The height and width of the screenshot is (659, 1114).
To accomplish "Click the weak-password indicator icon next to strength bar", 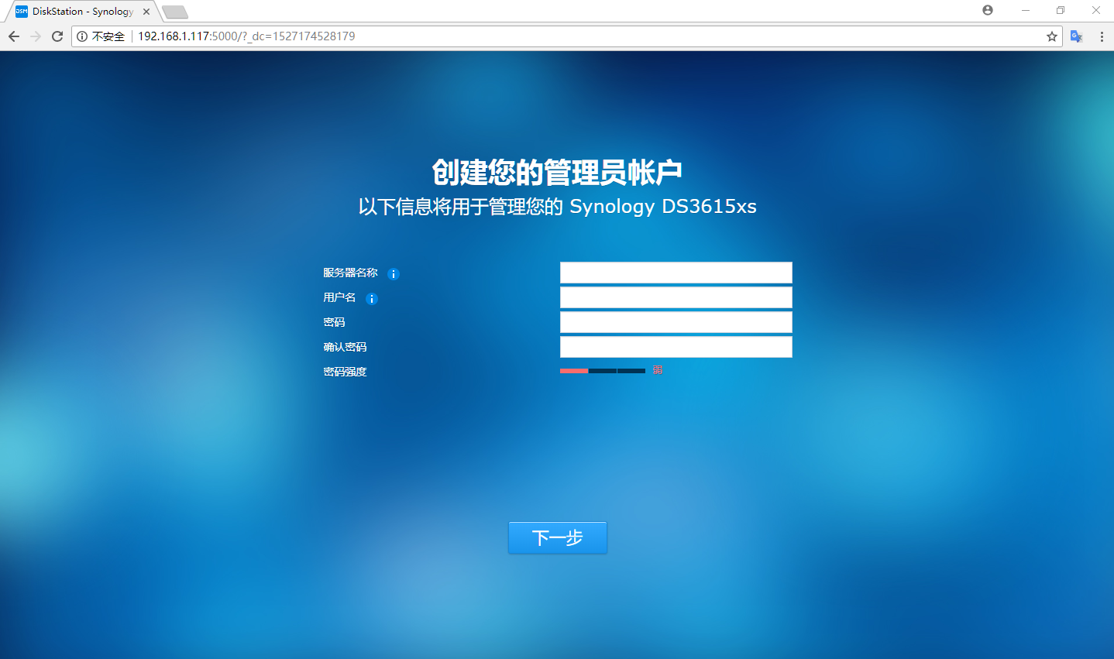I will (x=658, y=370).
